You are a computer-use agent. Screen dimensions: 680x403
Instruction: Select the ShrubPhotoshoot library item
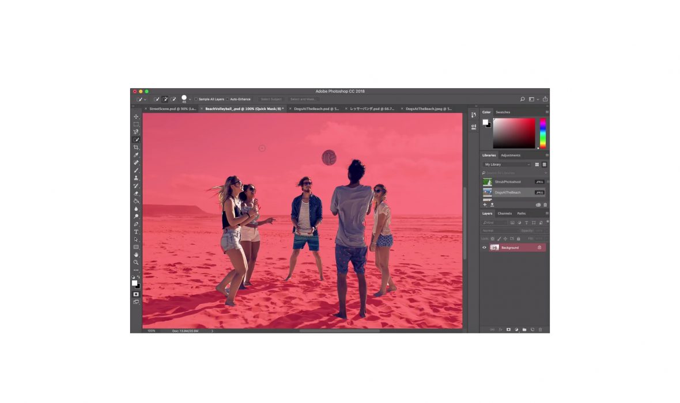click(507, 182)
